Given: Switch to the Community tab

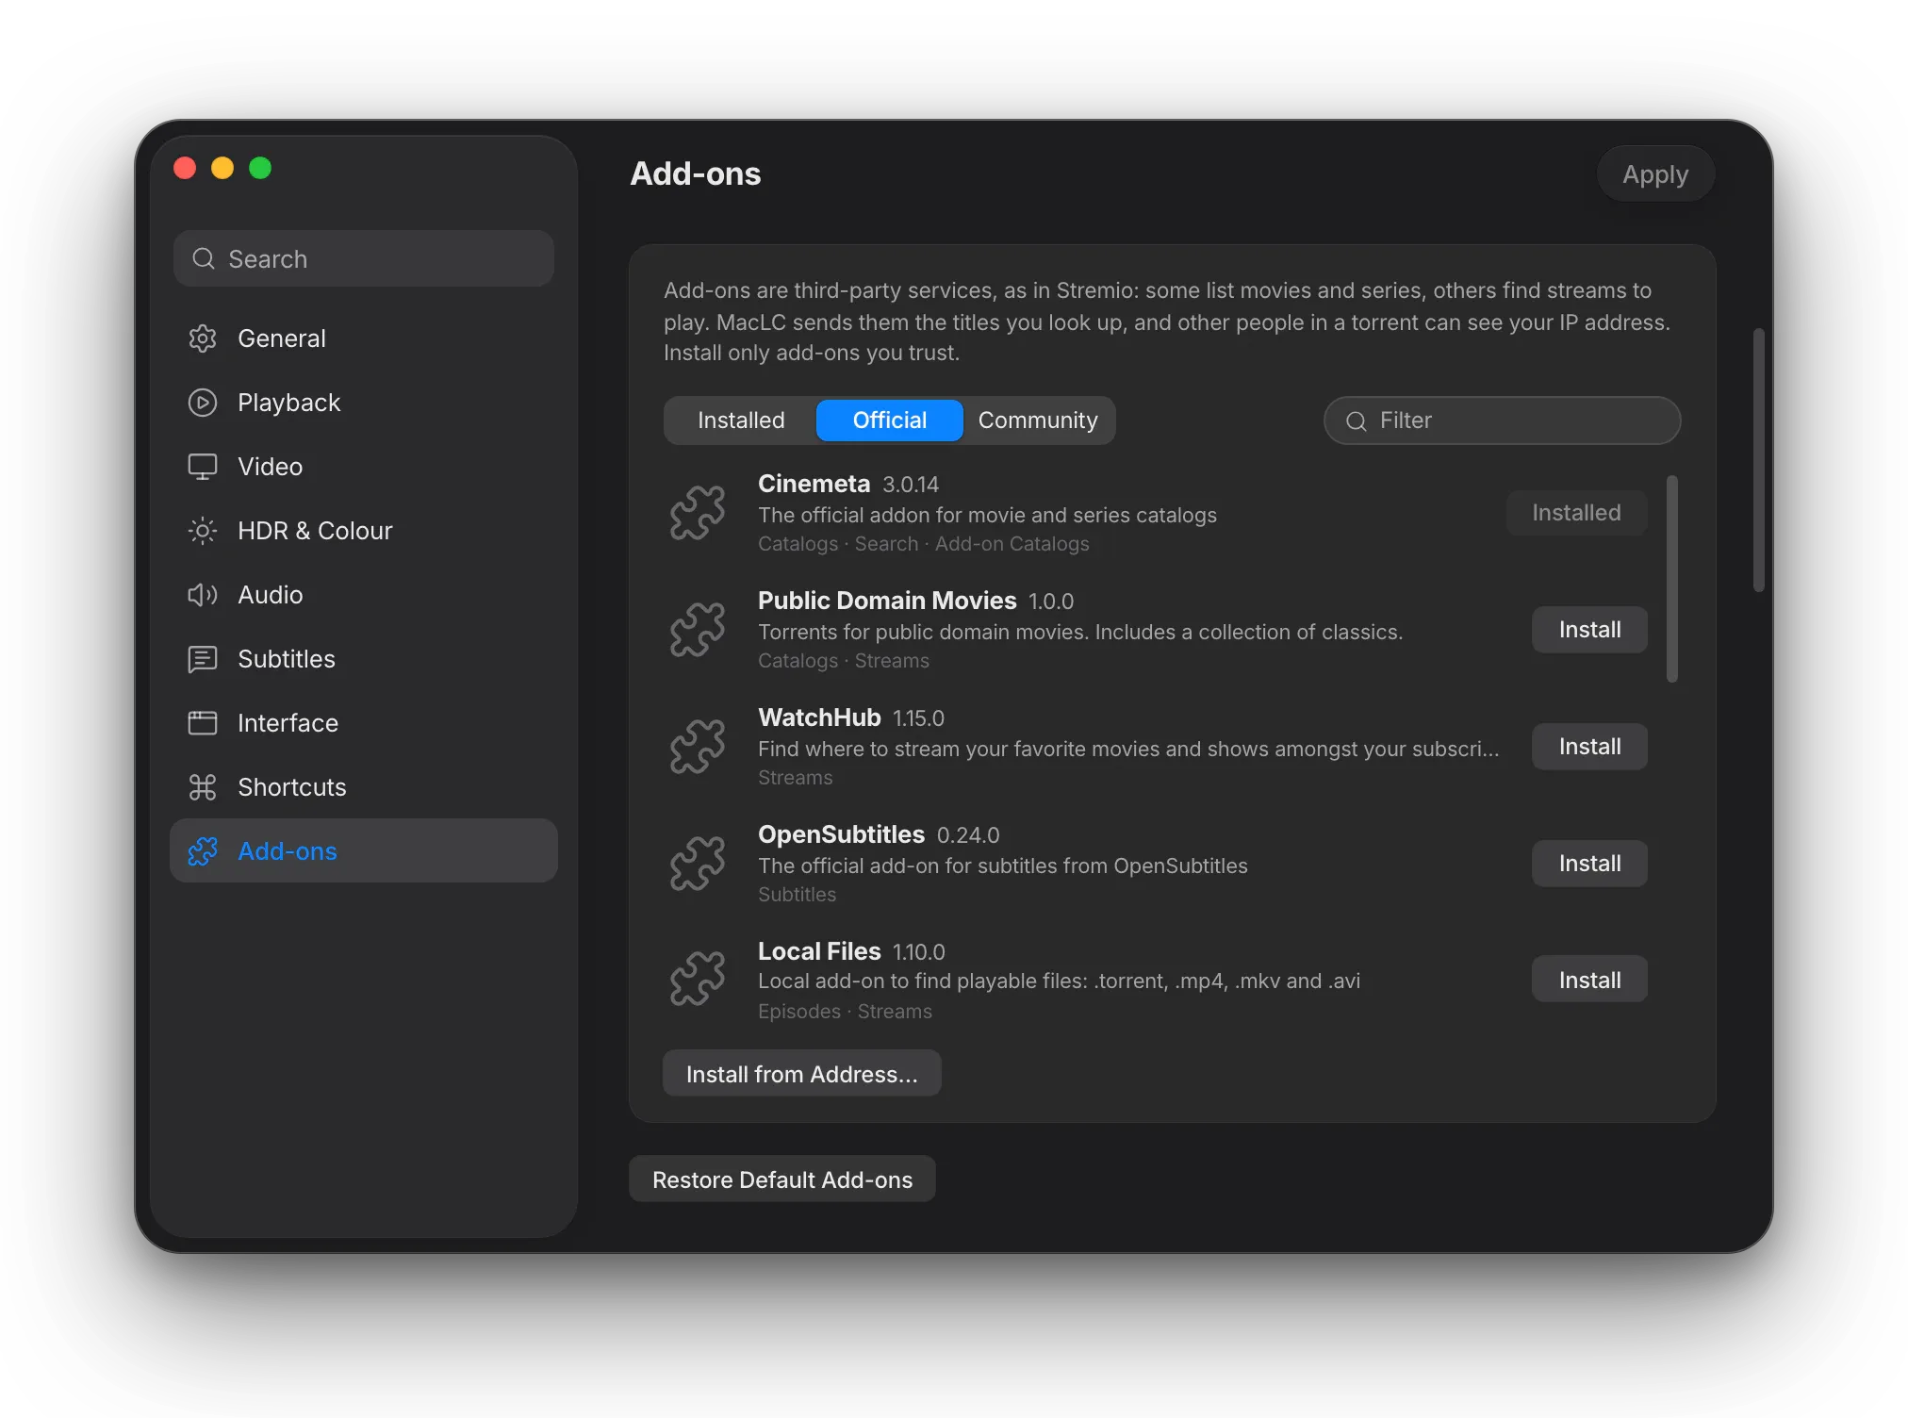Looking at the screenshot, I should point(1038,420).
